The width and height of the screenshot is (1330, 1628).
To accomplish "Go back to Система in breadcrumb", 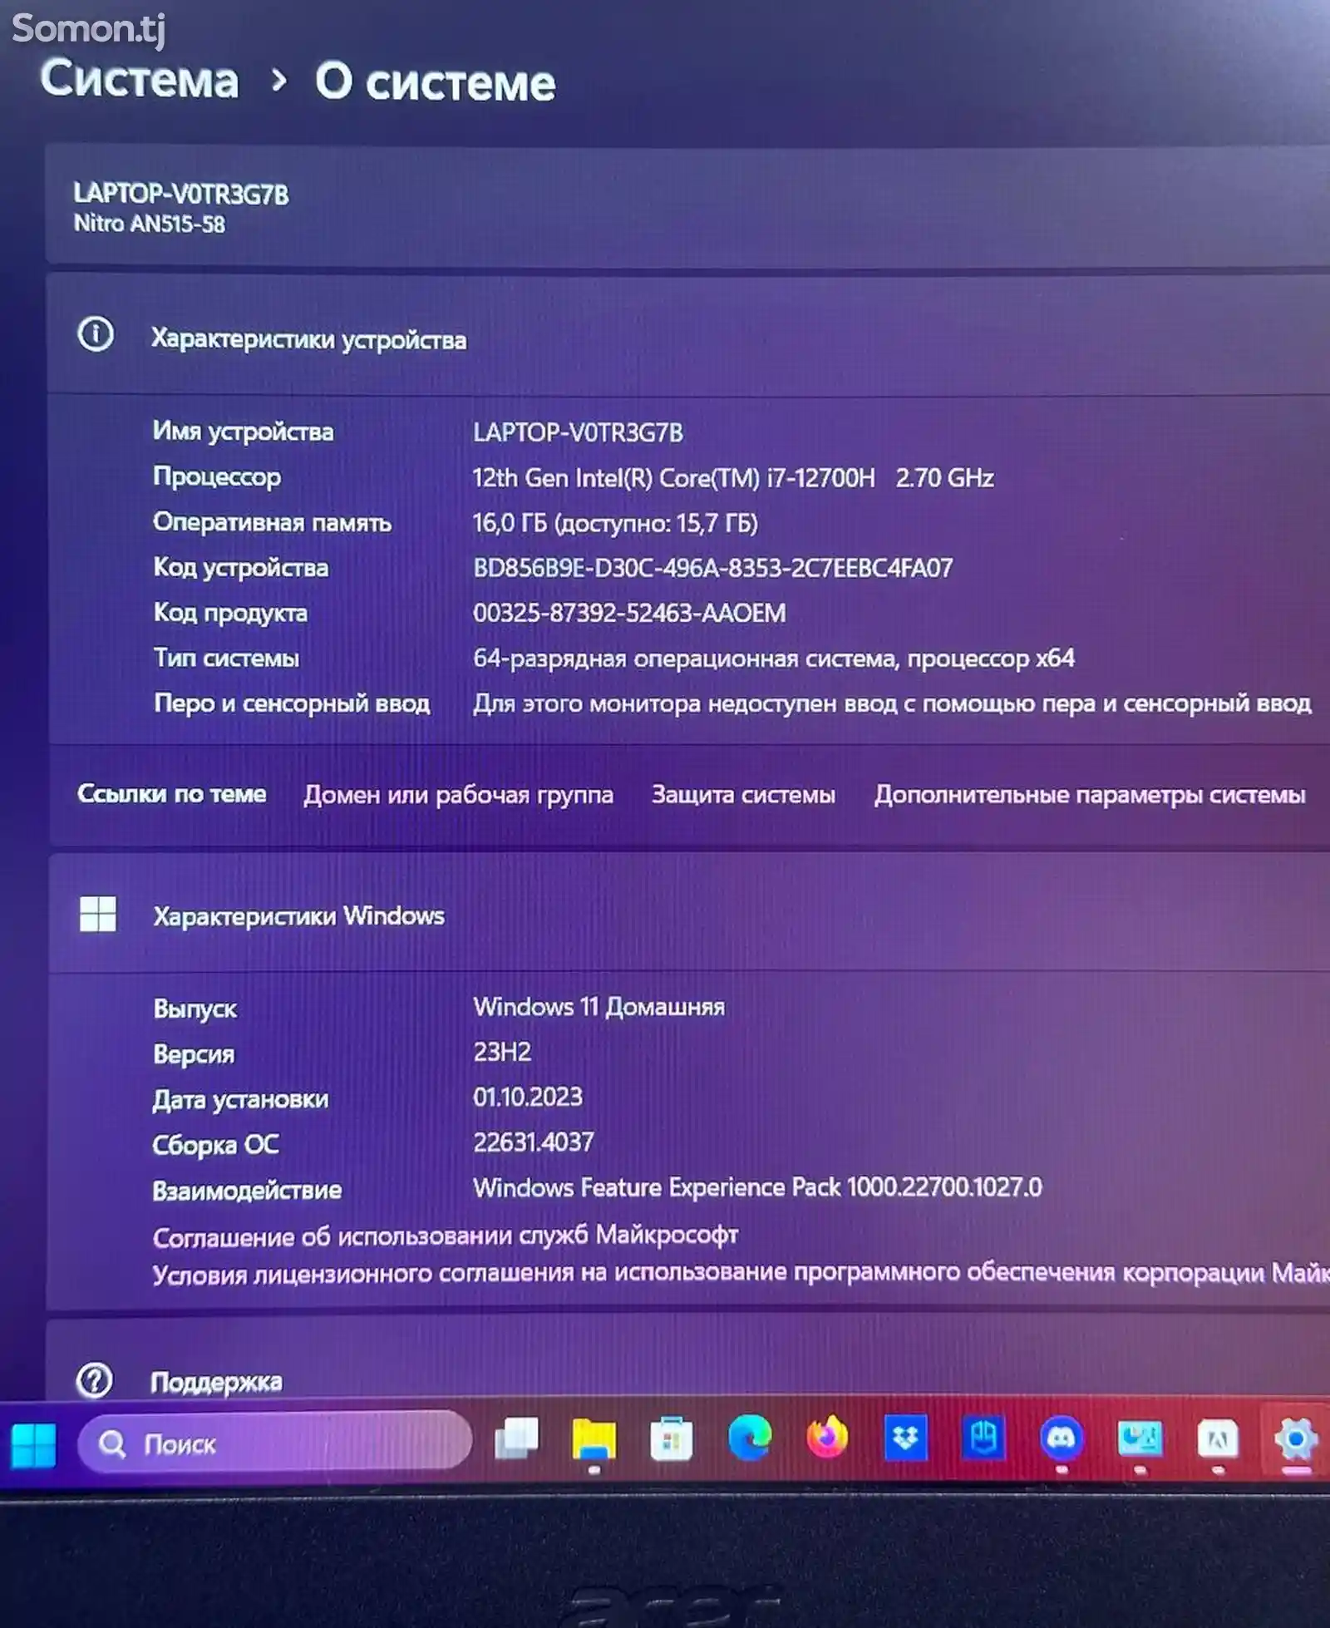I will click(x=140, y=79).
